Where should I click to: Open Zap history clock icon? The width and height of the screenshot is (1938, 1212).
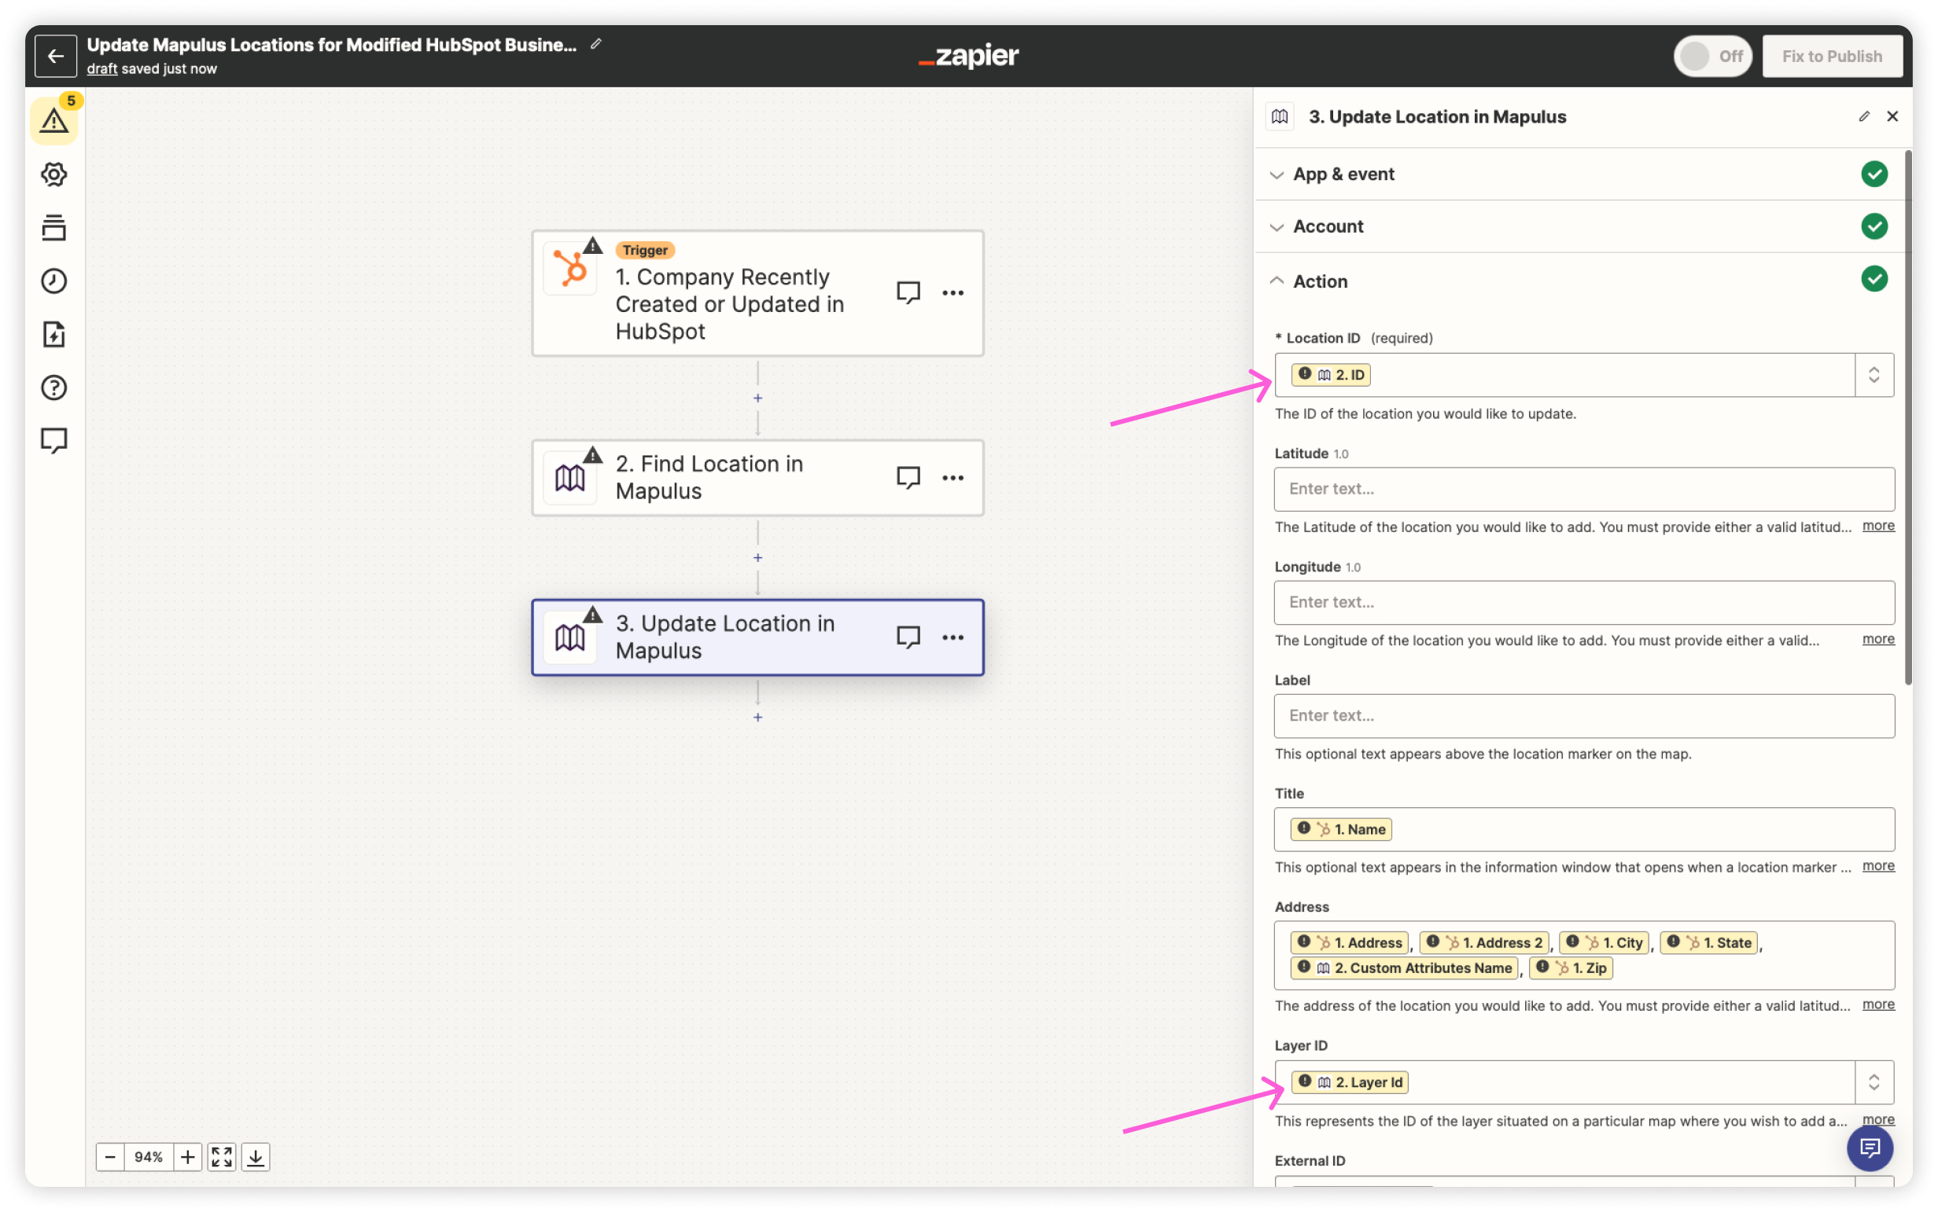[x=53, y=281]
